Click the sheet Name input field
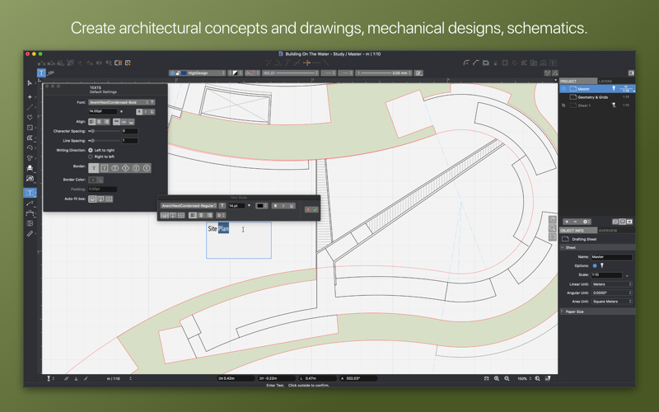Viewport: 659px width, 412px height. coord(611,257)
